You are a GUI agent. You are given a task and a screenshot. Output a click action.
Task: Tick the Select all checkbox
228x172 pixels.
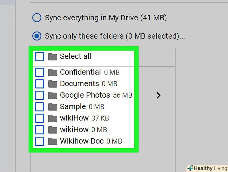click(39, 57)
